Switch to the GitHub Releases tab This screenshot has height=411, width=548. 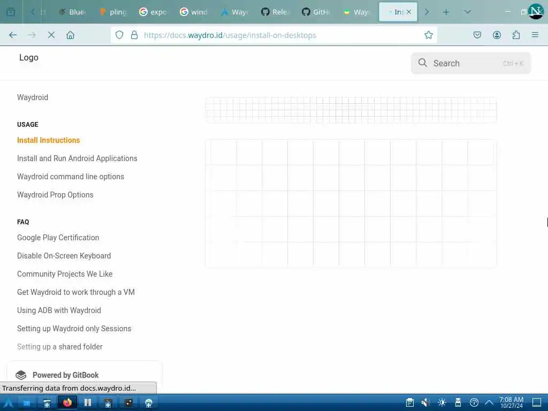pyautogui.click(x=276, y=12)
